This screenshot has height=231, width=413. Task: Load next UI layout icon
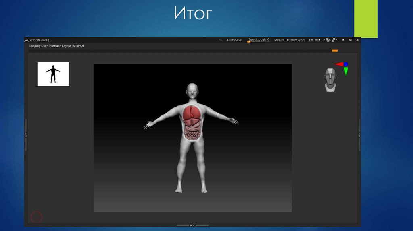point(334,40)
